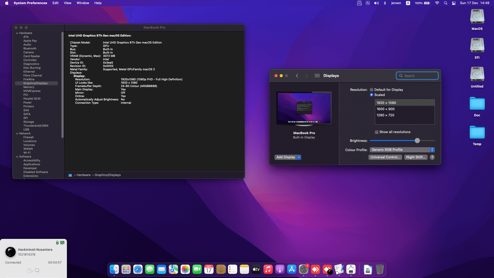Enable Show all resolutions checkbox

377,132
